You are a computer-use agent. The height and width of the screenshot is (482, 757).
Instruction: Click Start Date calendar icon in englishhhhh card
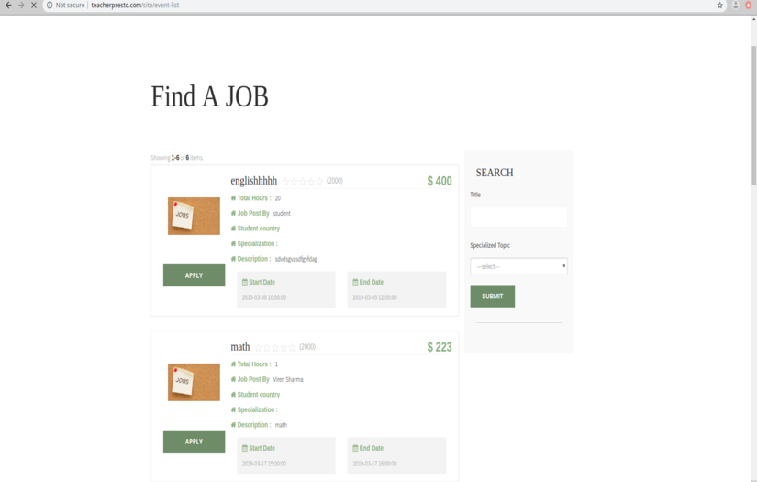pyautogui.click(x=245, y=282)
